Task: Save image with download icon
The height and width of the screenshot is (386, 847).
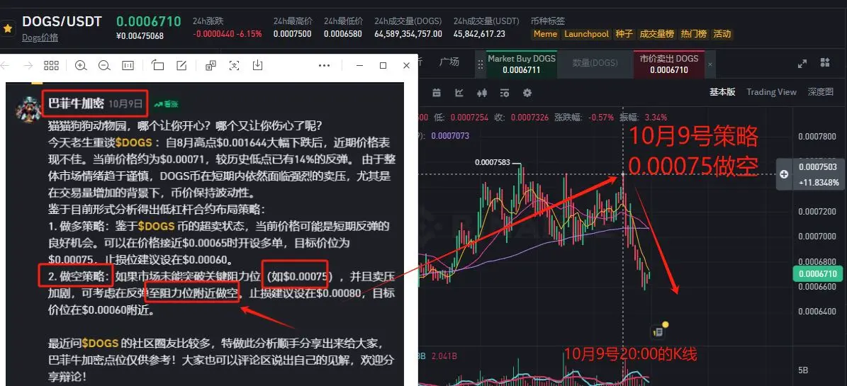Action: pyautogui.click(x=258, y=65)
